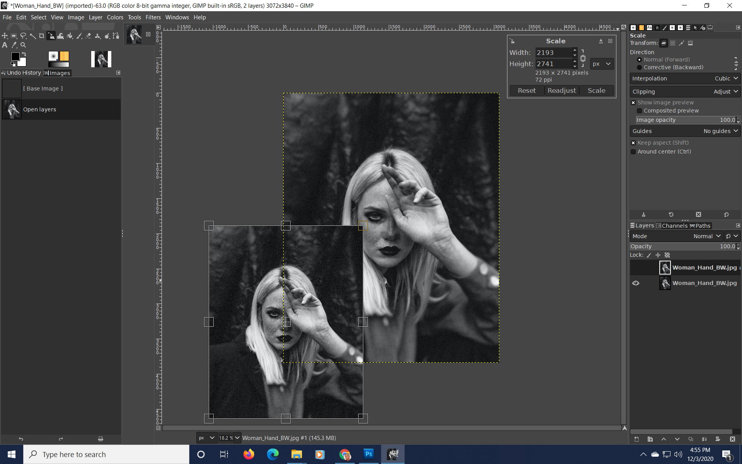742x464 pixels.
Task: Enable Around center Ctrl checkbox
Action: pos(633,151)
